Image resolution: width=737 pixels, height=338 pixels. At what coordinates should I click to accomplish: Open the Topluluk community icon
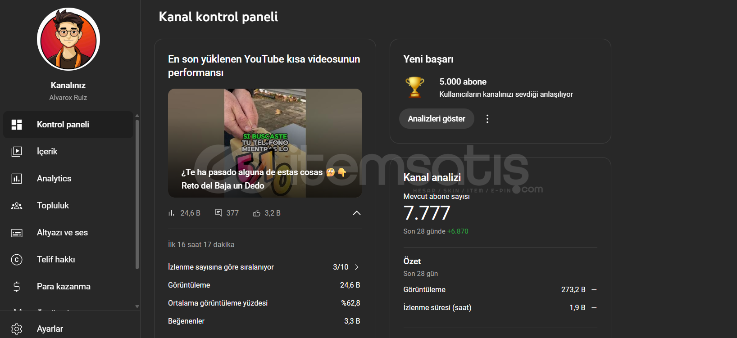(17, 206)
